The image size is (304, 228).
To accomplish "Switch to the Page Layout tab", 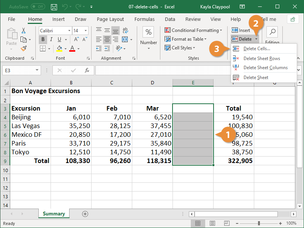I will coord(110,19).
